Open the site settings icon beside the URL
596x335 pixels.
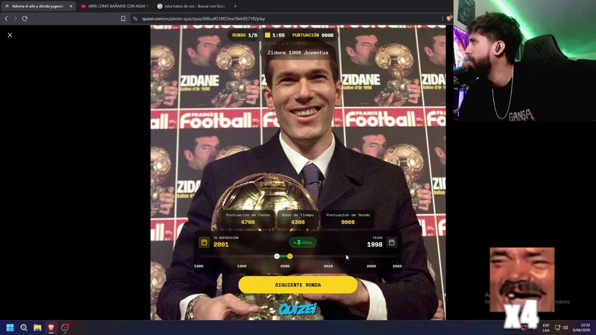135,19
